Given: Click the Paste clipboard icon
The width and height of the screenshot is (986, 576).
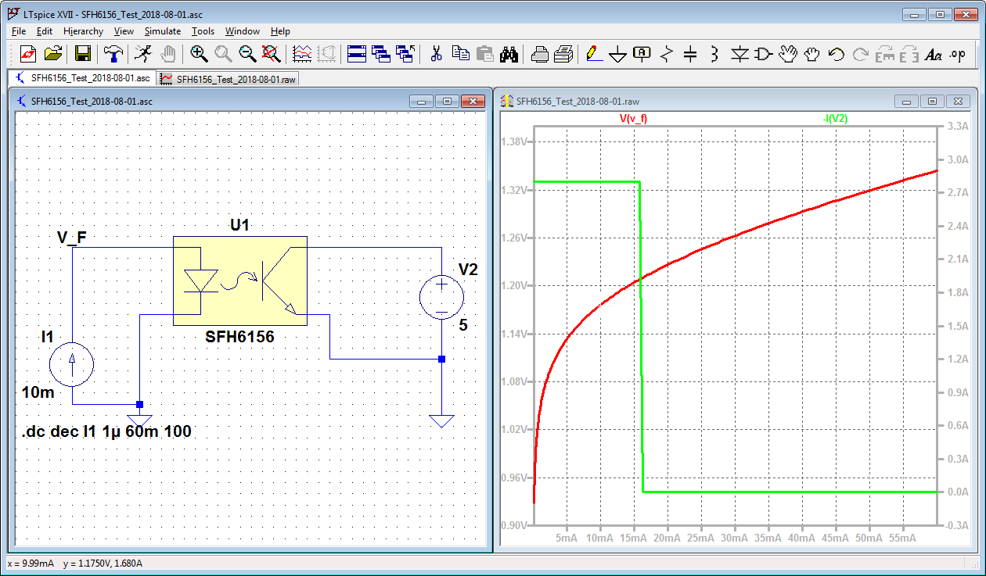Looking at the screenshot, I should coord(485,54).
